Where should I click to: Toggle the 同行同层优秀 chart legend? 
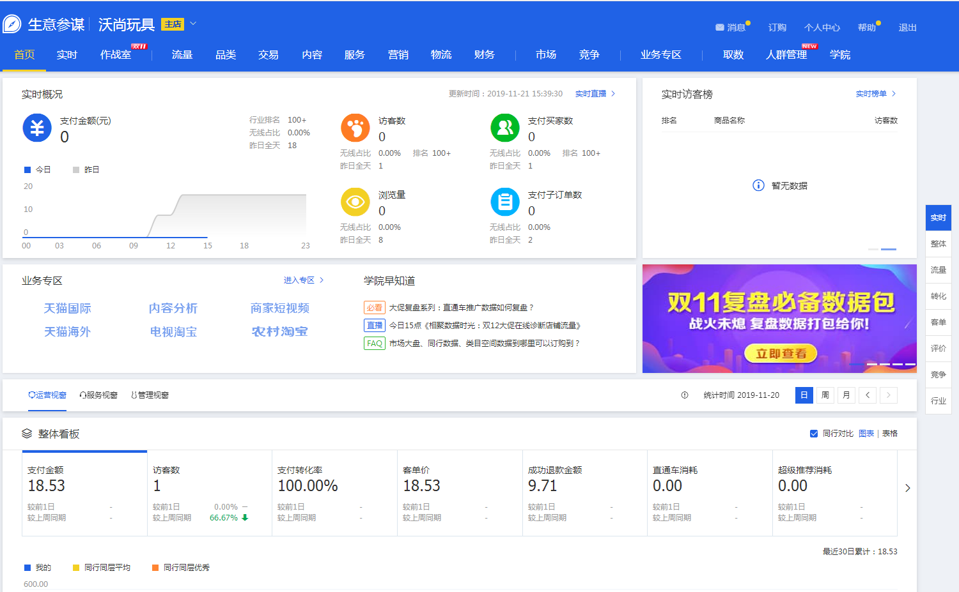[181, 567]
